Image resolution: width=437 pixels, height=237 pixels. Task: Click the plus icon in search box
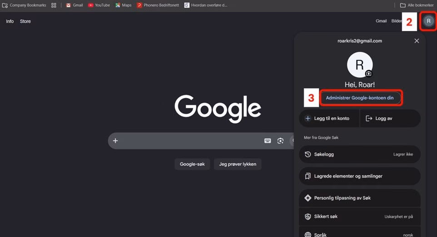point(115,141)
